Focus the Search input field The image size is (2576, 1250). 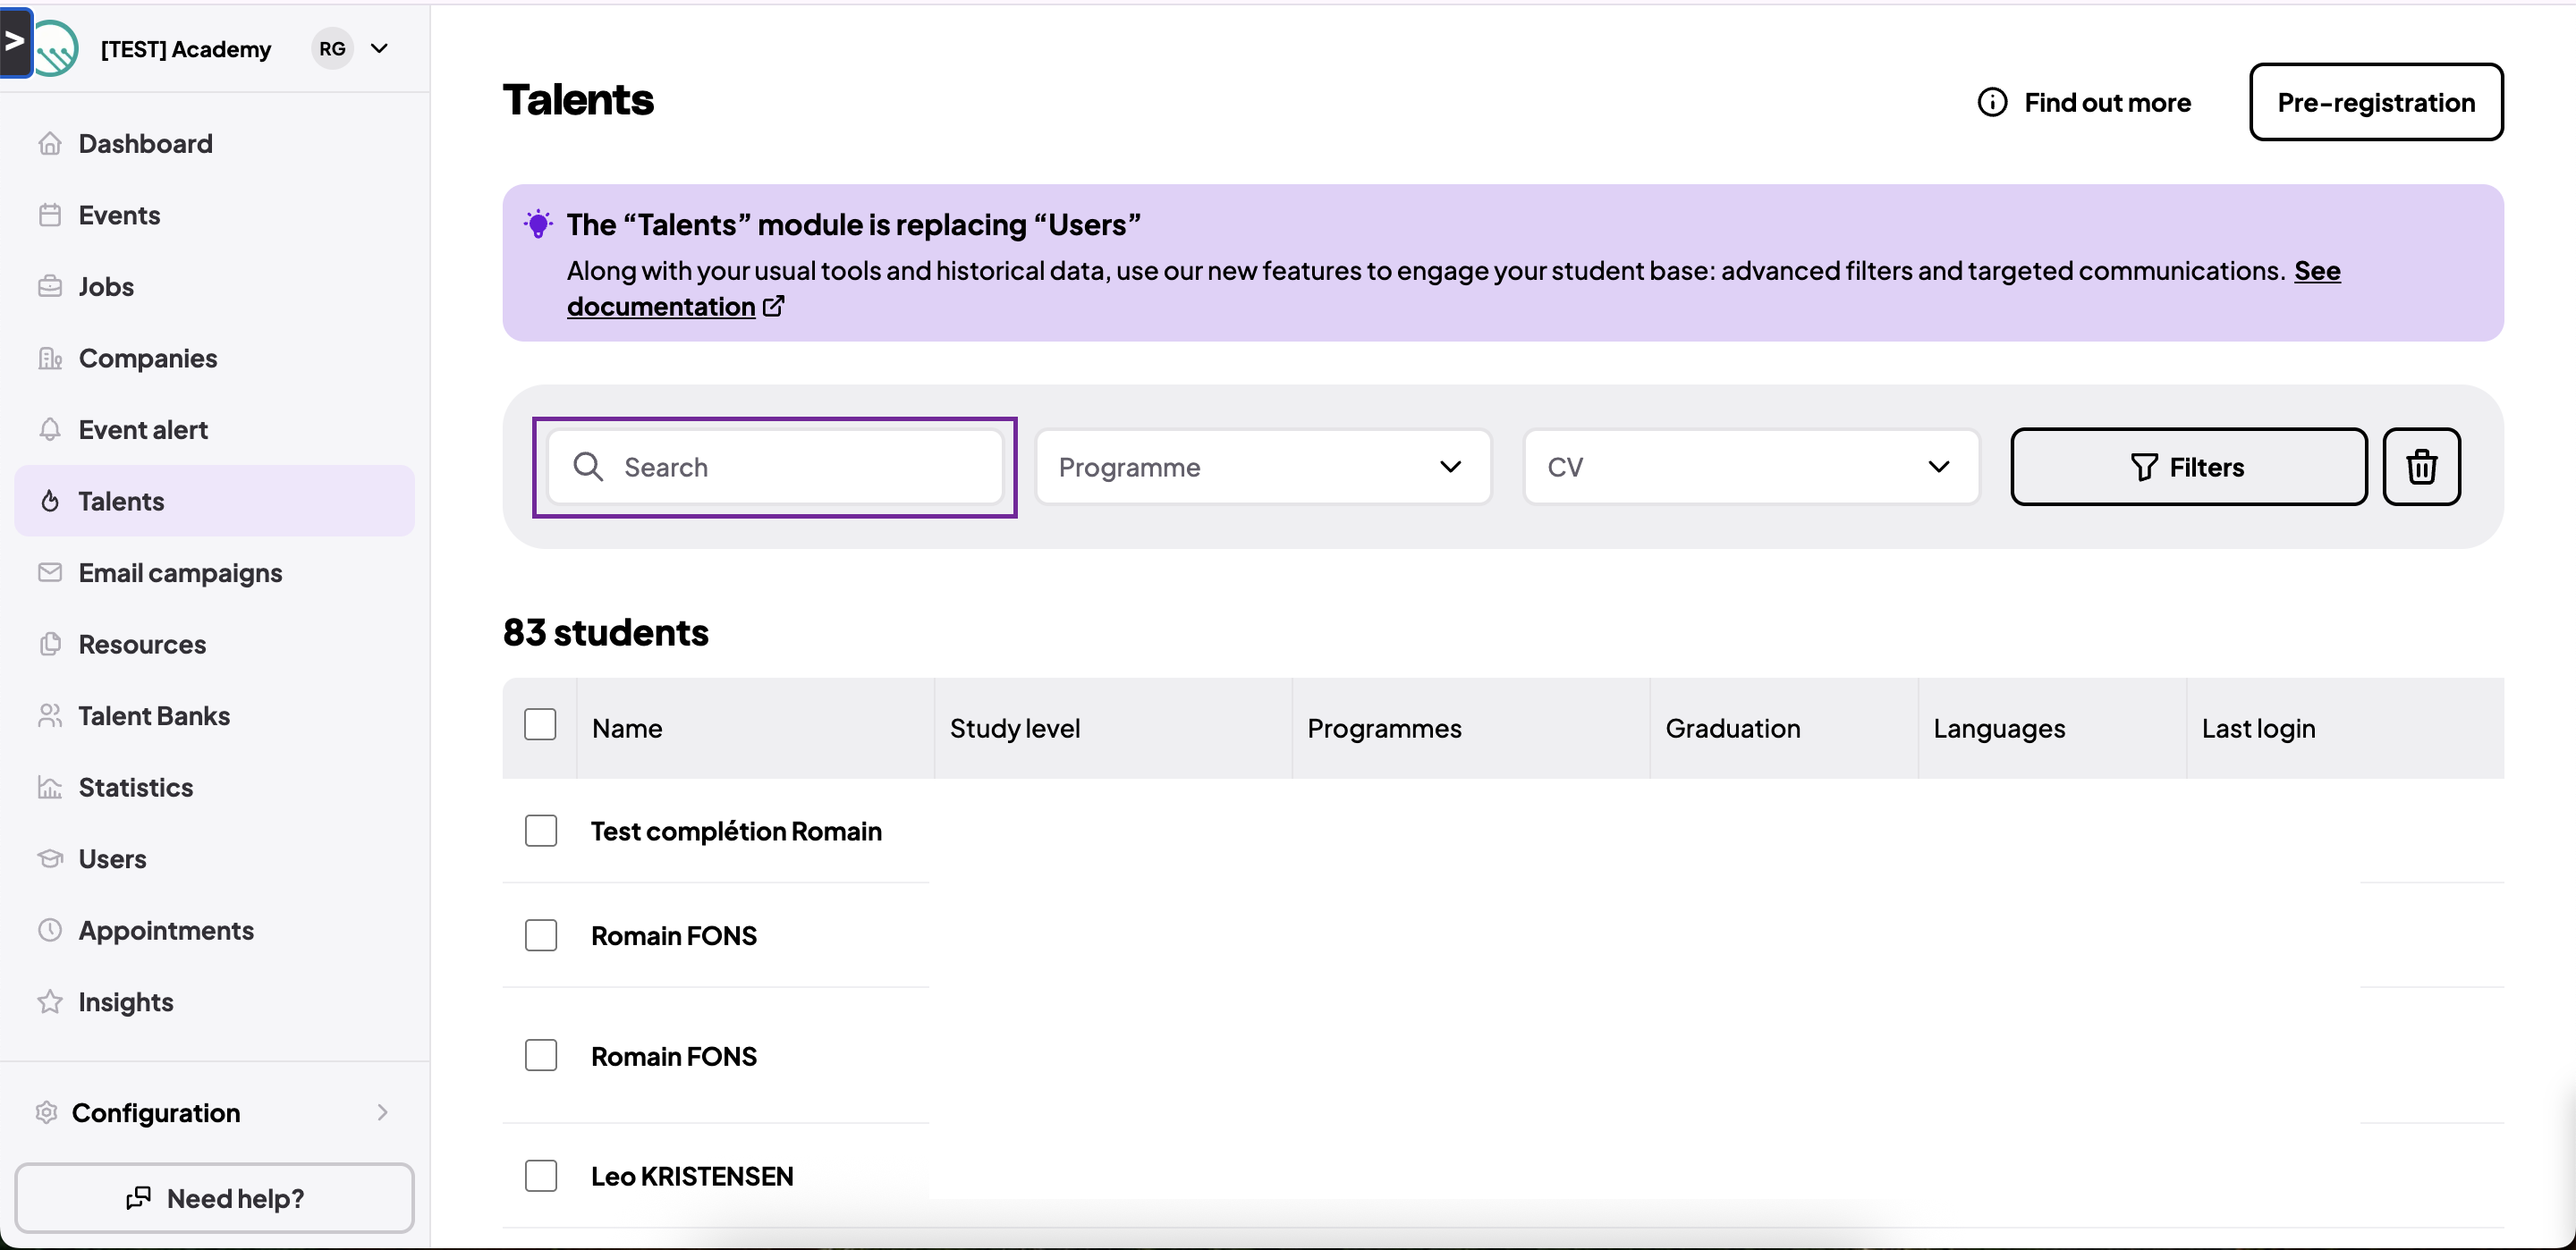[775, 467]
